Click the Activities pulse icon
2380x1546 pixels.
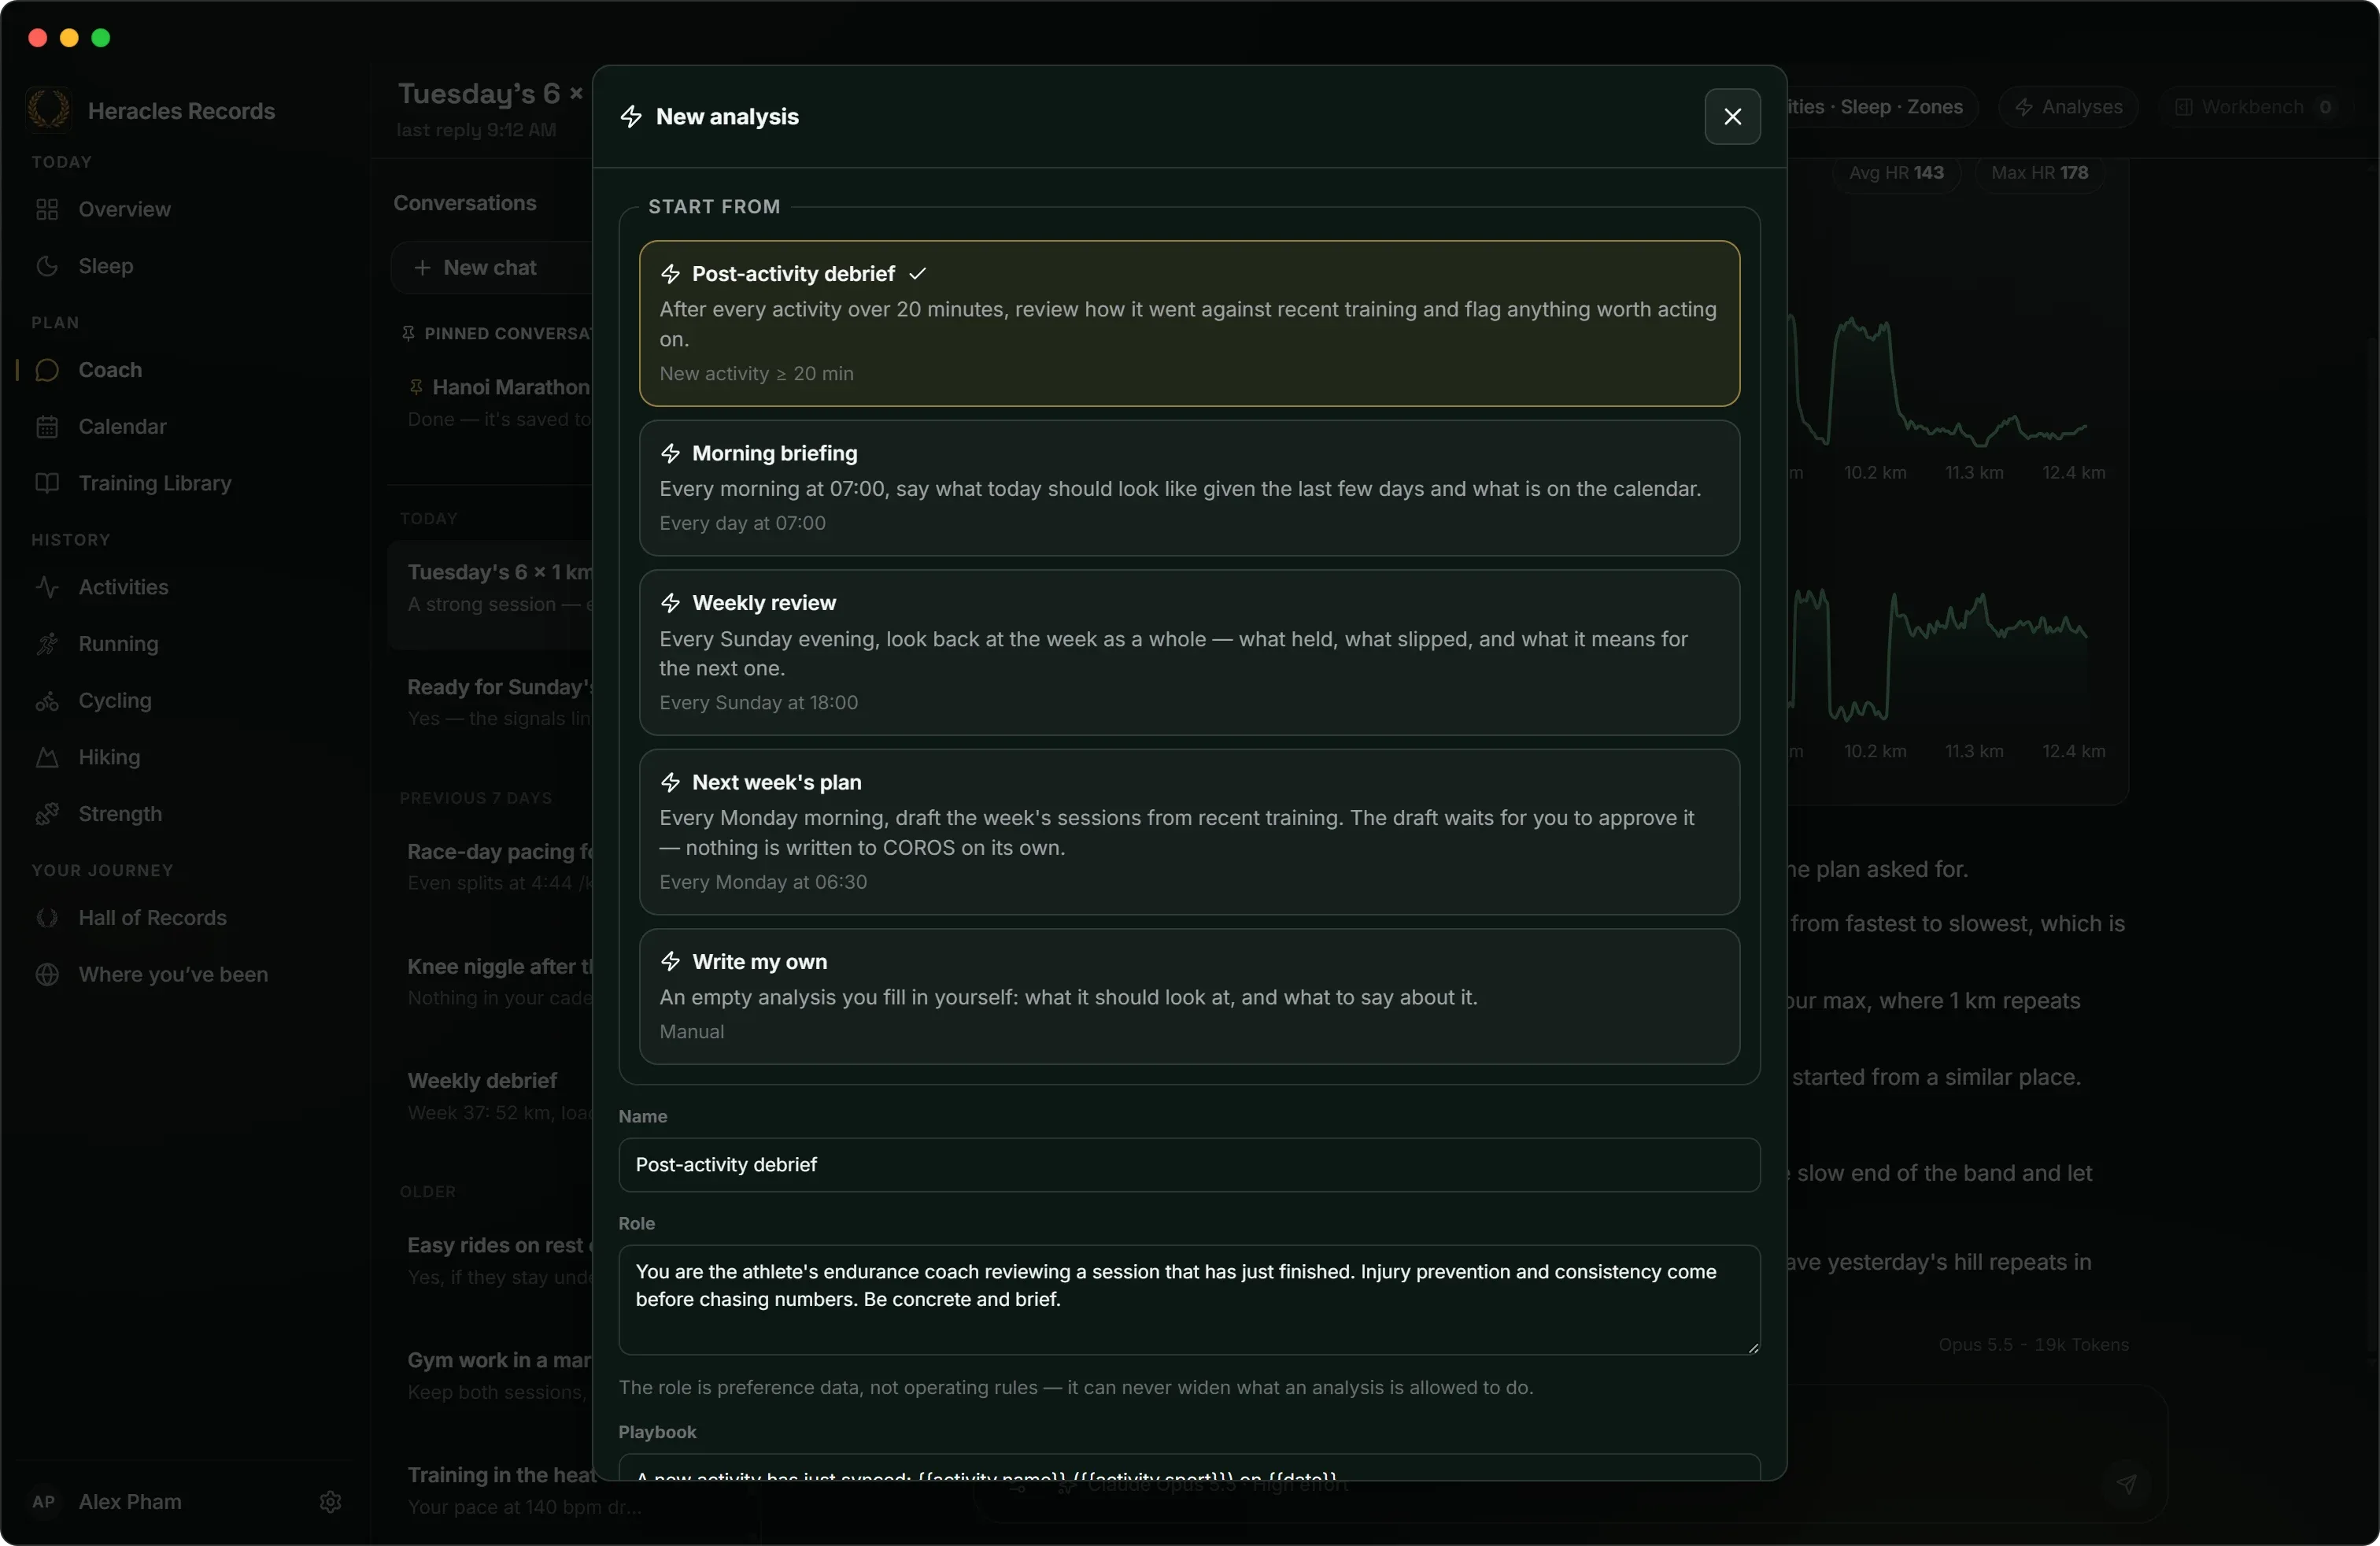[x=47, y=587]
